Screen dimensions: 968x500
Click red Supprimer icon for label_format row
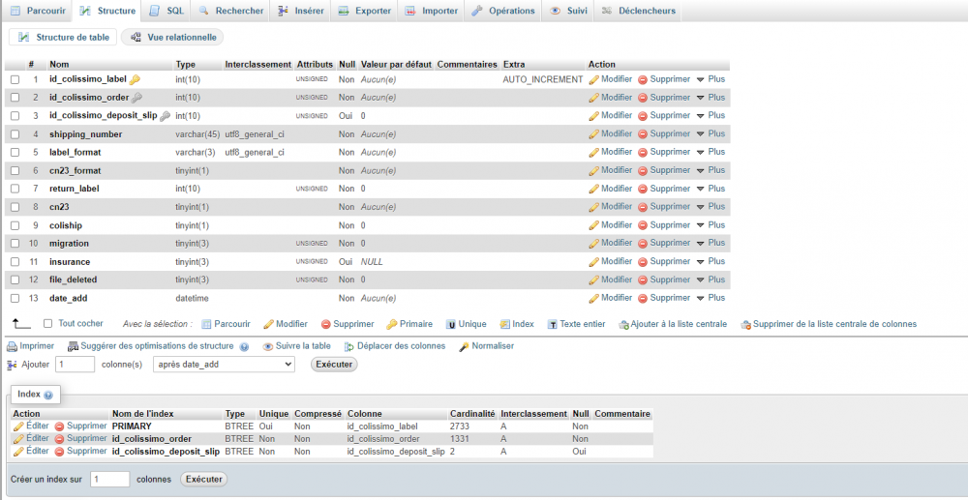point(643,152)
